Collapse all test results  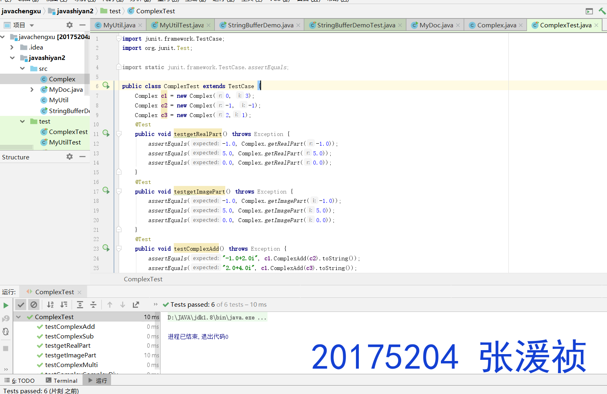point(93,305)
